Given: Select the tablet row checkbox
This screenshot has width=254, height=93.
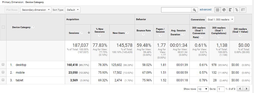Looking at the screenshot, I should [3, 80].
